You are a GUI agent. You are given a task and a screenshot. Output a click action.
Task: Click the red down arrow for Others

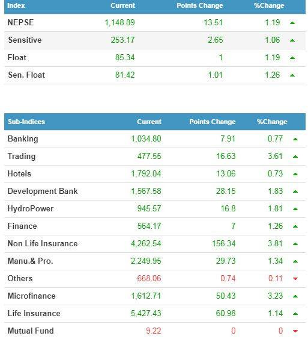(x=295, y=279)
